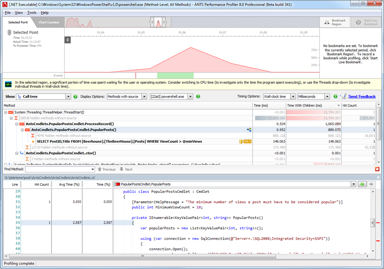Click the wall-clock warning waveform icon

click(8, 85)
